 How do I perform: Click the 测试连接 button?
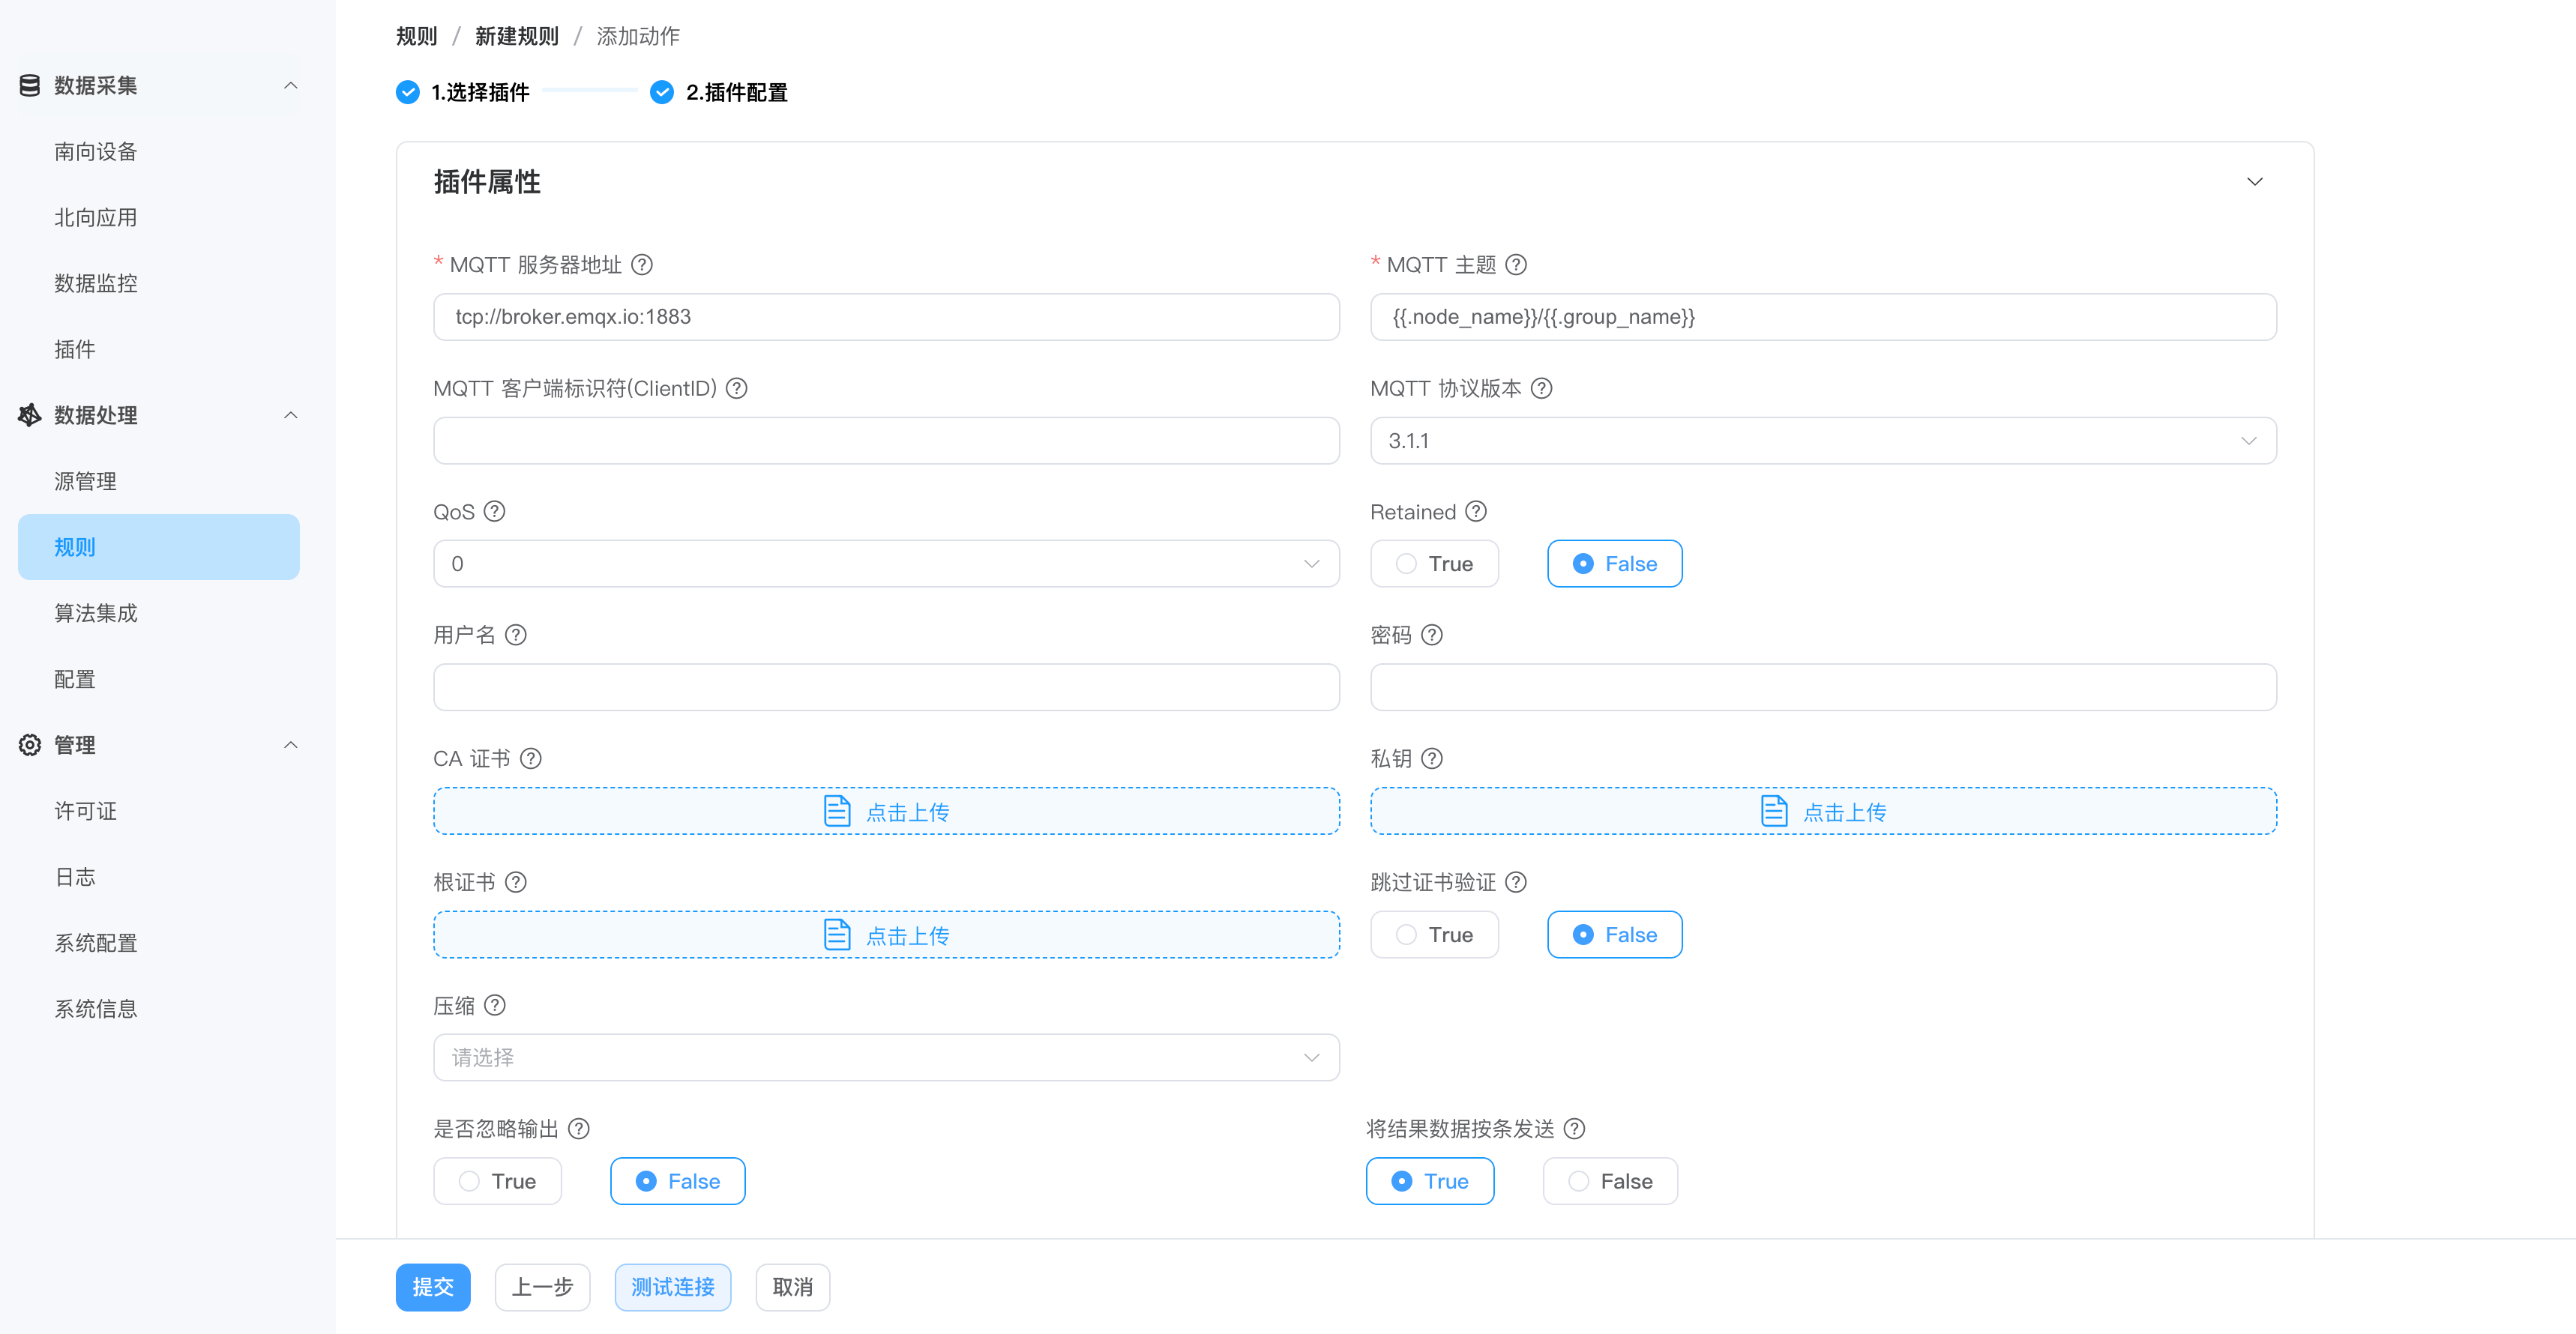pyautogui.click(x=672, y=1287)
